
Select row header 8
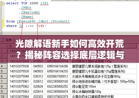point(4,87)
